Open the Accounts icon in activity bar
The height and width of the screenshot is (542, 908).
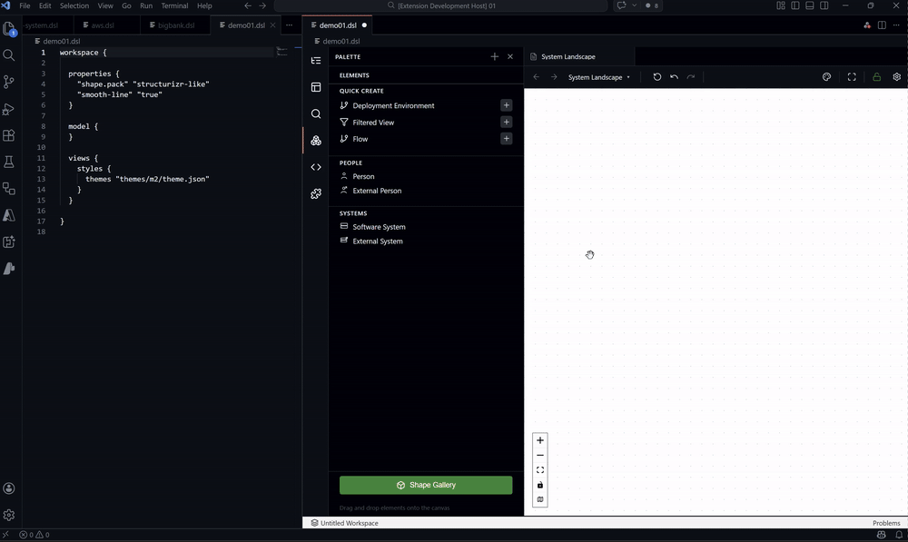pyautogui.click(x=9, y=488)
